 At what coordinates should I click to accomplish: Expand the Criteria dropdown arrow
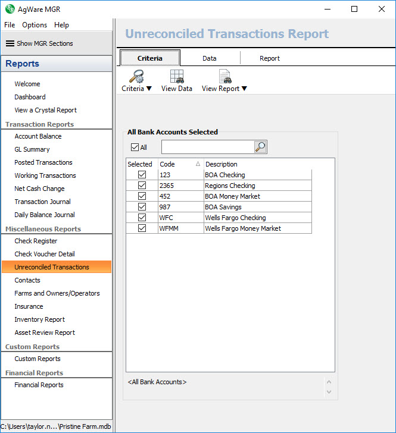pos(149,89)
